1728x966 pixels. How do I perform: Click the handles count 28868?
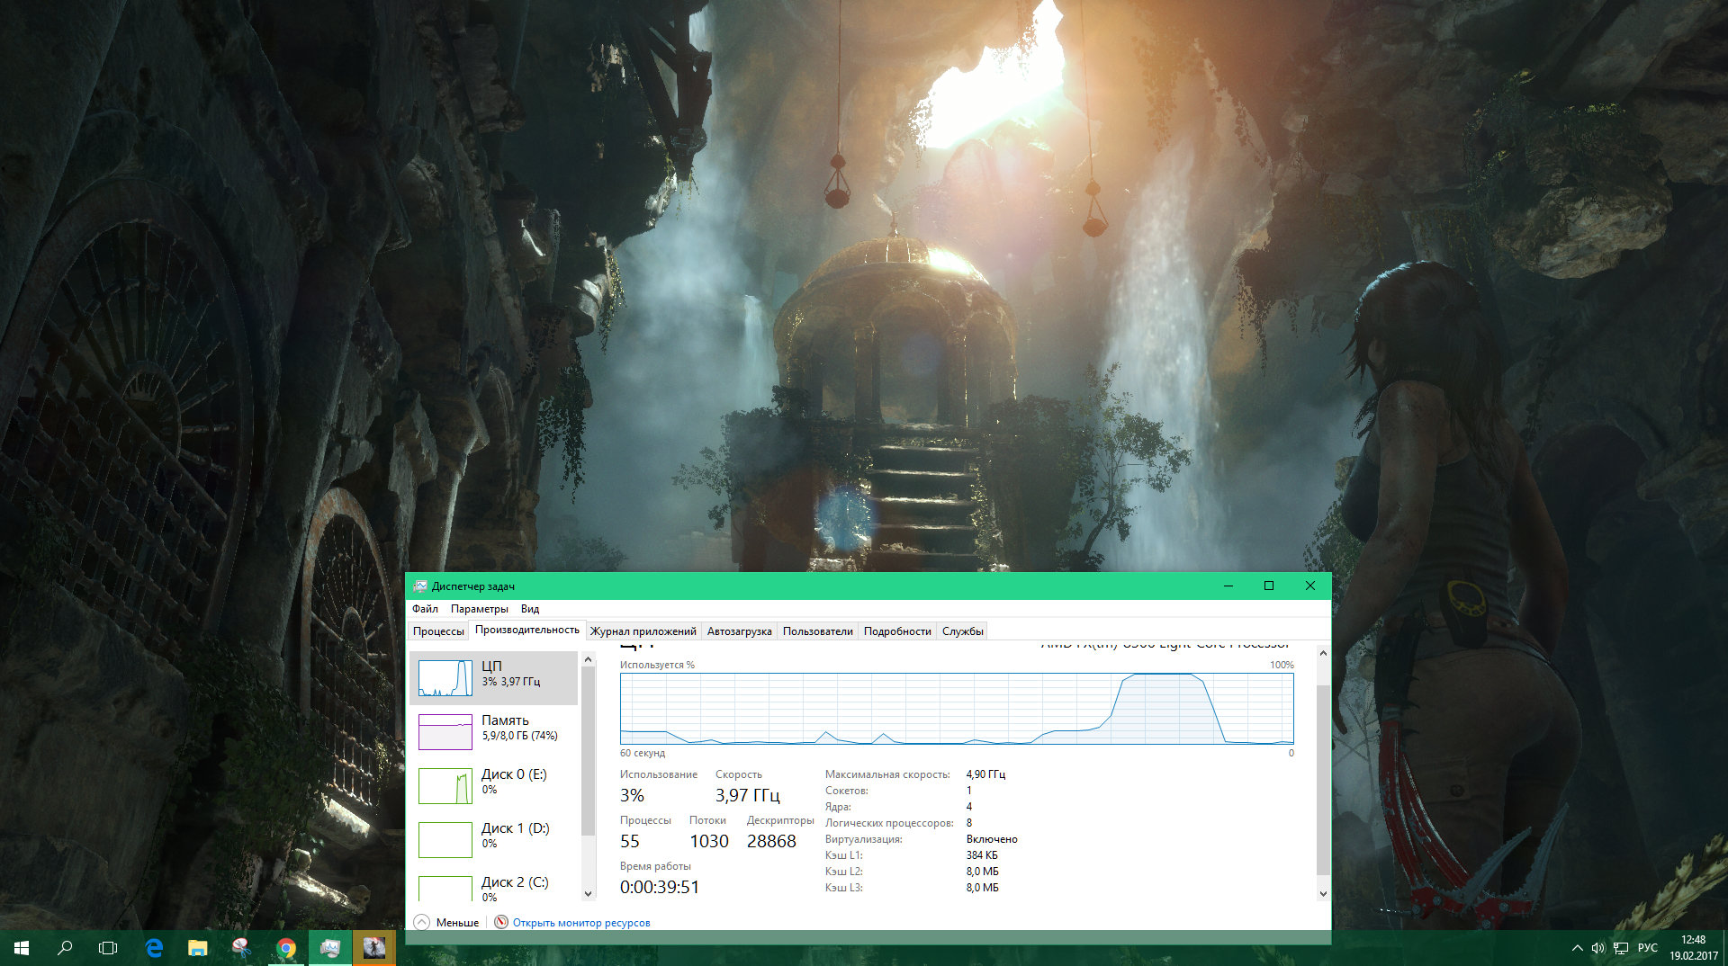coord(771,841)
